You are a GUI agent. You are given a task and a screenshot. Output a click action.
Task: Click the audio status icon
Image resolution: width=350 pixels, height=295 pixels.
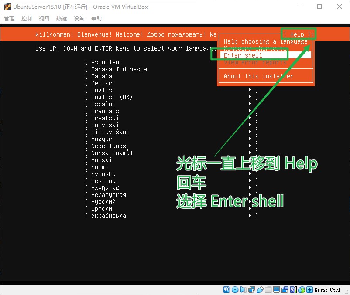(x=243, y=290)
